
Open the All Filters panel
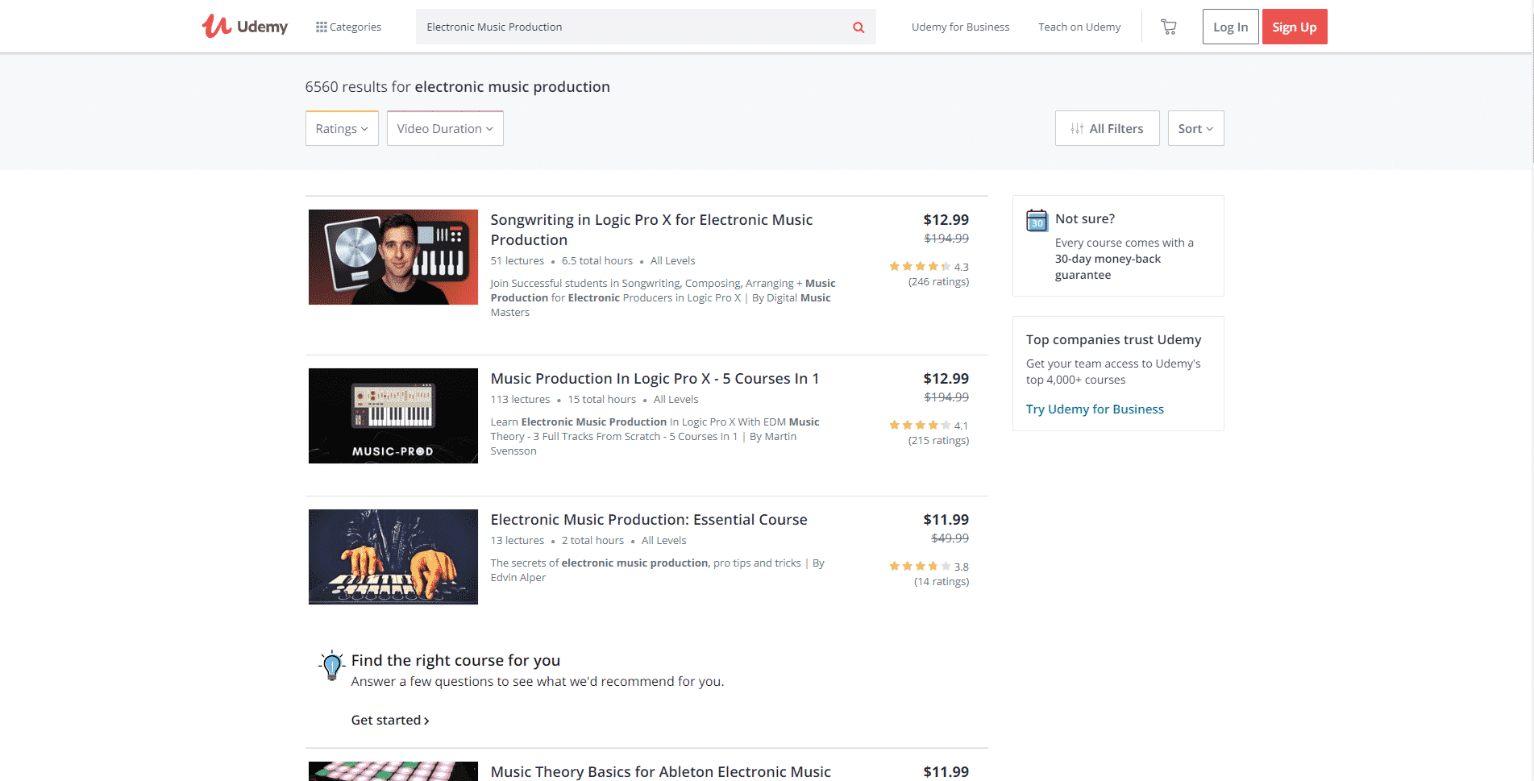point(1107,128)
